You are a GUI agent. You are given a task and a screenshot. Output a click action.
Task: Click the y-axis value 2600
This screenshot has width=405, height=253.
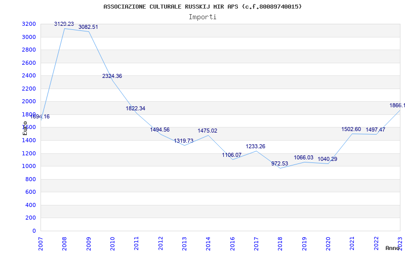tap(29, 63)
